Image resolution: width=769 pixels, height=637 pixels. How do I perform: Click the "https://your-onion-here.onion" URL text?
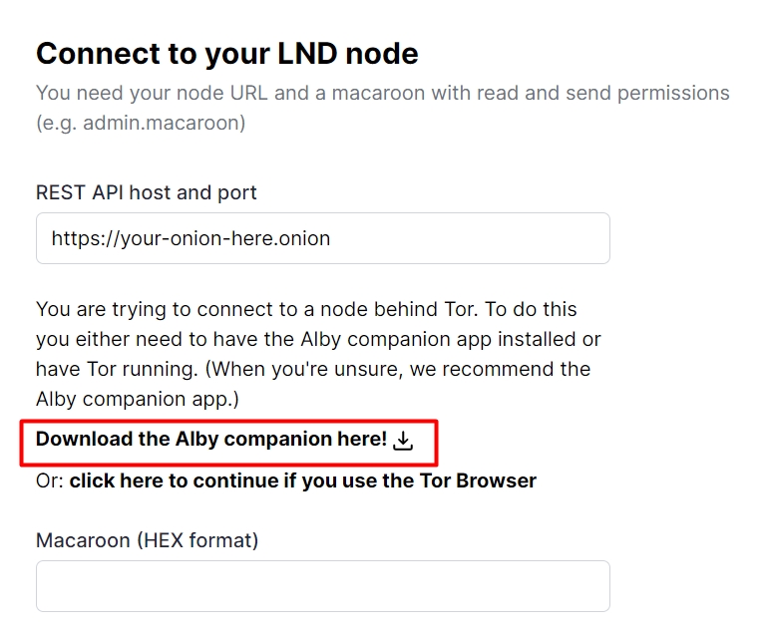[x=191, y=239]
